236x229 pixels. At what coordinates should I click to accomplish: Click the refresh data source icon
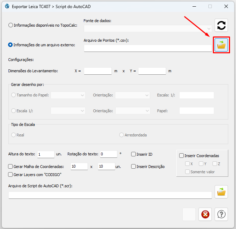[221, 25]
